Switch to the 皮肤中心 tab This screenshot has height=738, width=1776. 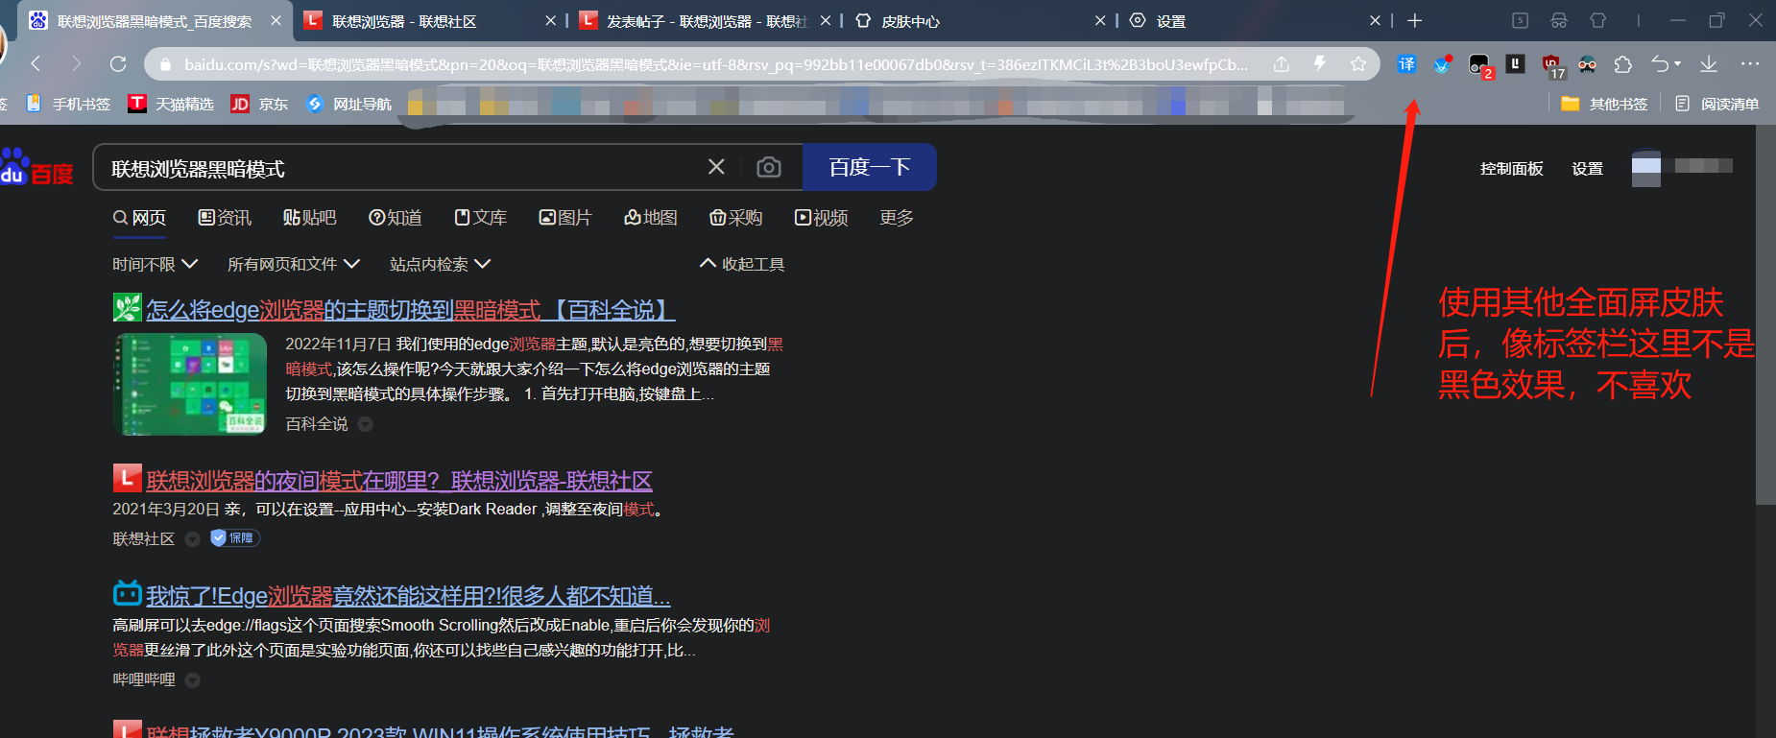pos(979,21)
